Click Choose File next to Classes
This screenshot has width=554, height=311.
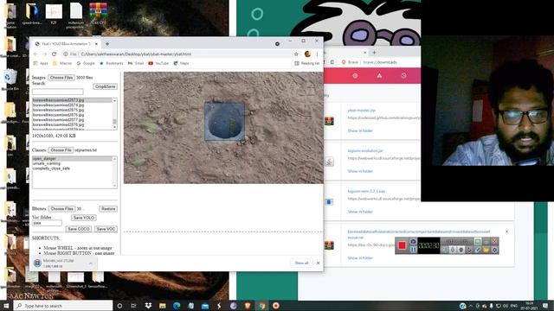[x=61, y=150]
